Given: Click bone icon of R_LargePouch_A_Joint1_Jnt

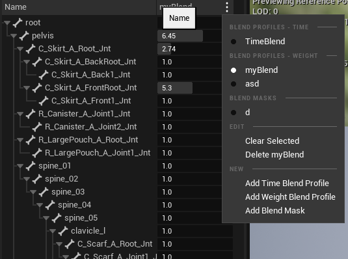Looking at the screenshot, I should pos(37,153).
